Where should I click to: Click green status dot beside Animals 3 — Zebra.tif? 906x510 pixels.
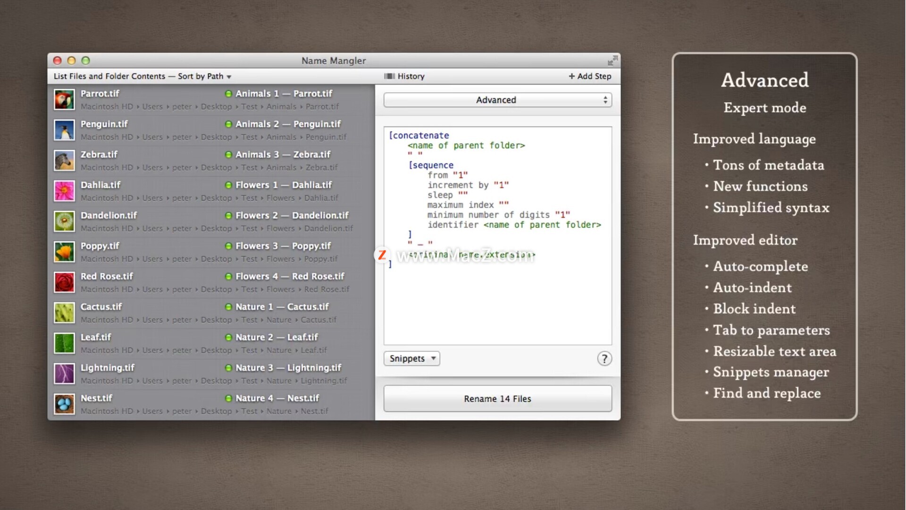(x=228, y=154)
